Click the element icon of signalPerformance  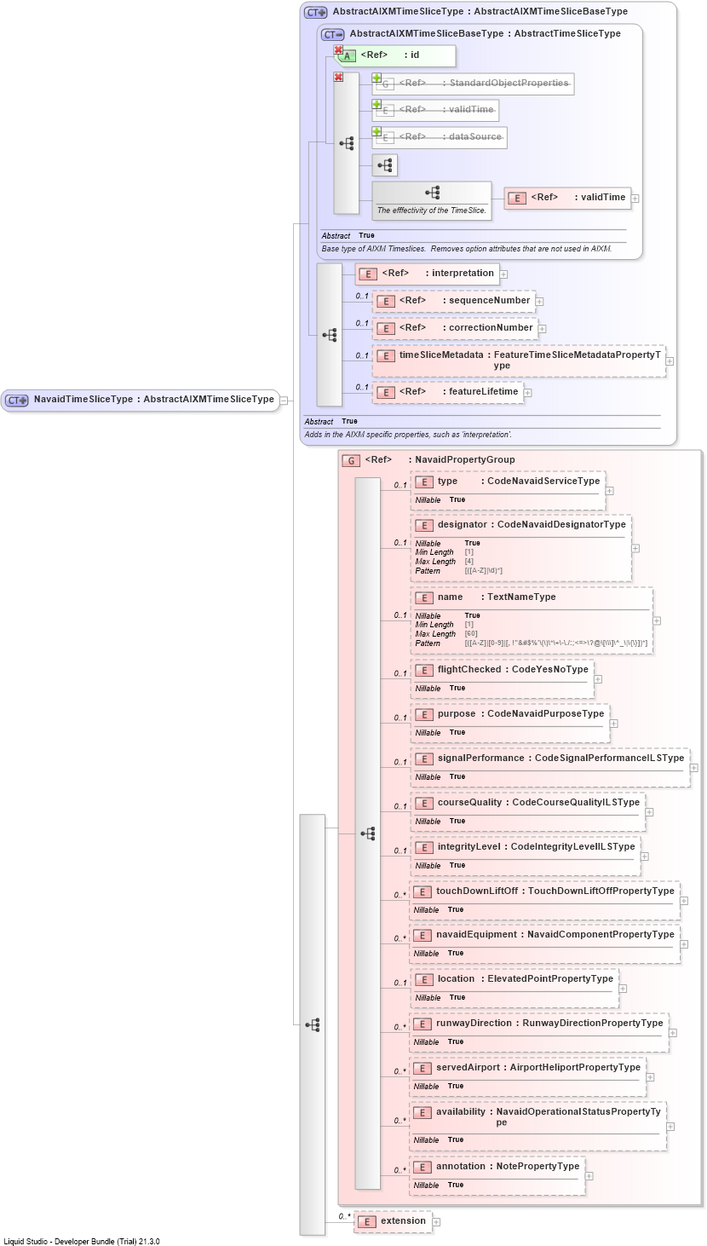424,759
